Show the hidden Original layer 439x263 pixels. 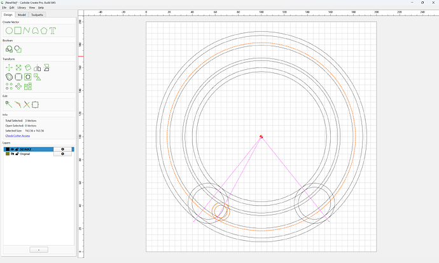pos(12,154)
